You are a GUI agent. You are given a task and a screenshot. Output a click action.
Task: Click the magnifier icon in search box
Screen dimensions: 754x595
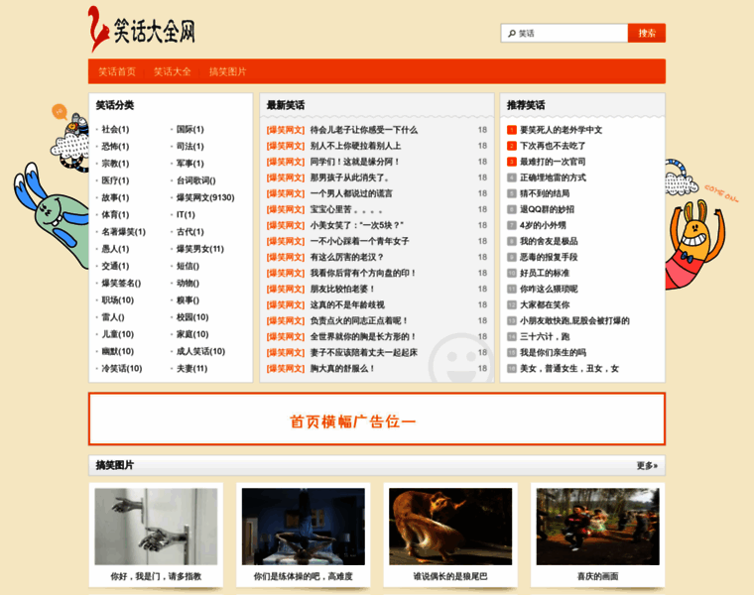click(512, 33)
